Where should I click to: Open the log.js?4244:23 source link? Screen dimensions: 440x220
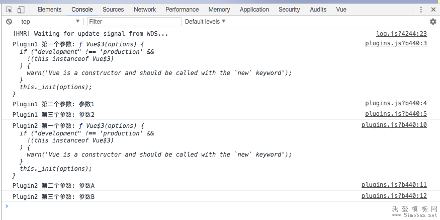[x=401, y=34]
